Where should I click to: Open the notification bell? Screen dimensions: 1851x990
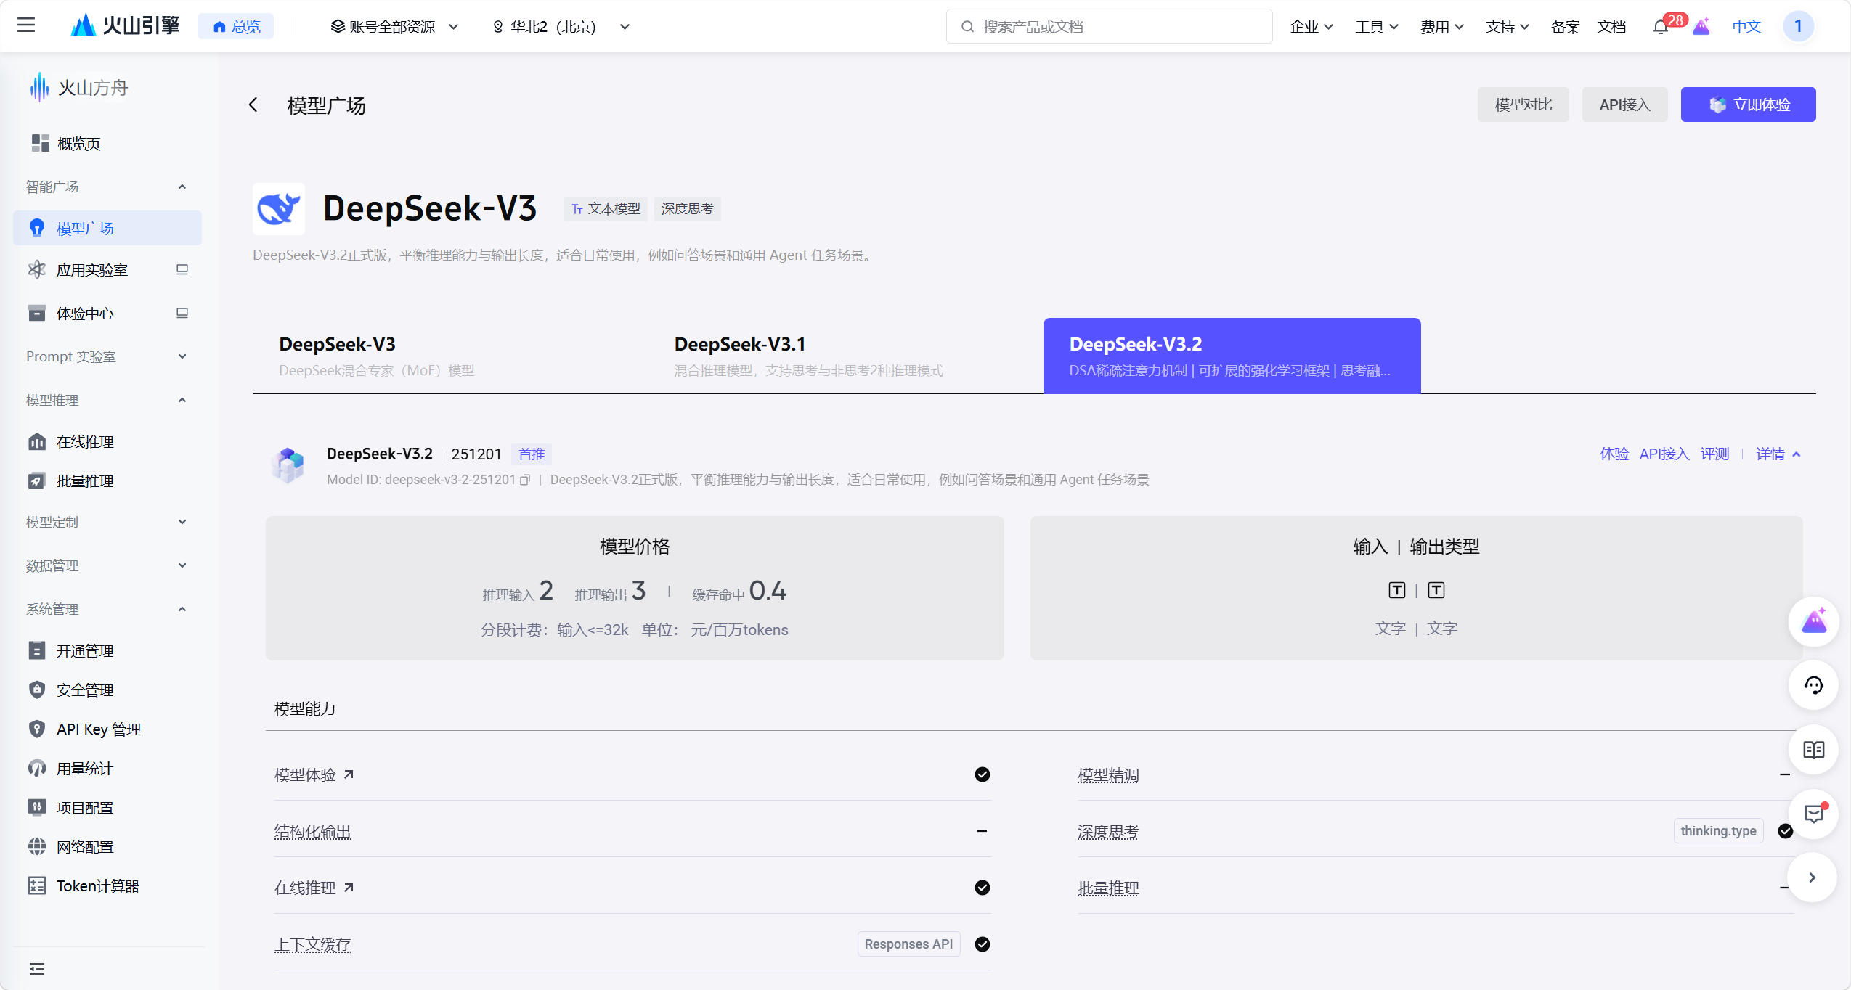pos(1660,27)
